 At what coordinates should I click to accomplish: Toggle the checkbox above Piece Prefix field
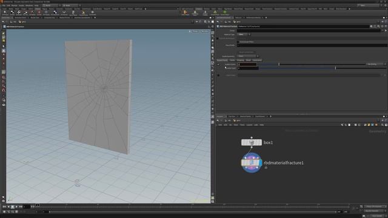(238, 42)
